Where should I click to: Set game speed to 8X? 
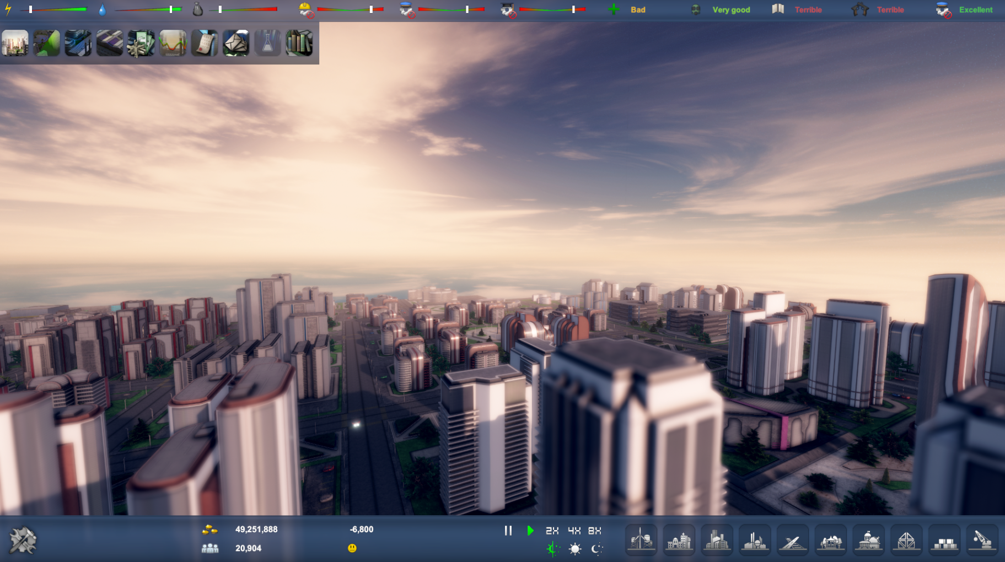(594, 530)
